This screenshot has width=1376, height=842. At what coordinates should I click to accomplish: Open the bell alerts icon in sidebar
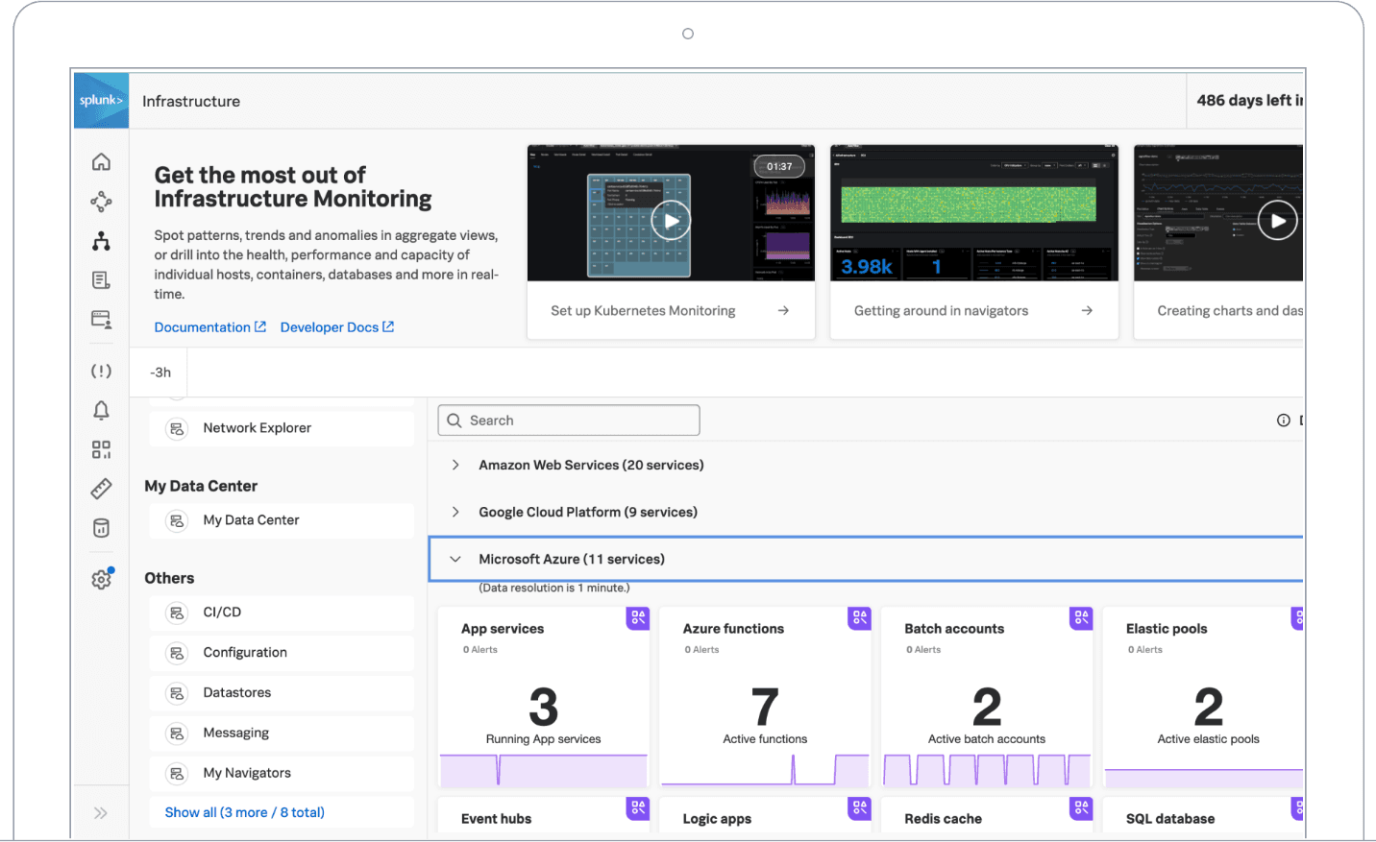pyautogui.click(x=101, y=410)
